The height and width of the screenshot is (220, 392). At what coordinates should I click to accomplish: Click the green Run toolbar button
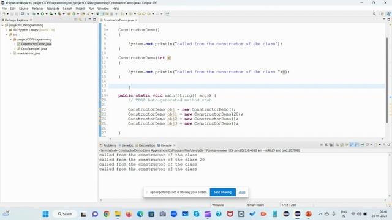42,14
